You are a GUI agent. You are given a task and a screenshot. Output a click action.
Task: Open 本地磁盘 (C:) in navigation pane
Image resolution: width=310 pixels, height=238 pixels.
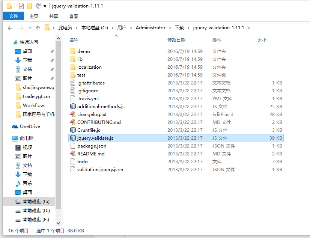36,202
